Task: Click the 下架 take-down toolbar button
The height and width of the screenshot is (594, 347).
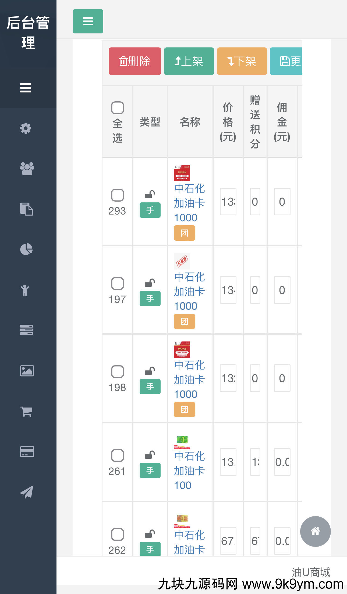Action: 242,61
